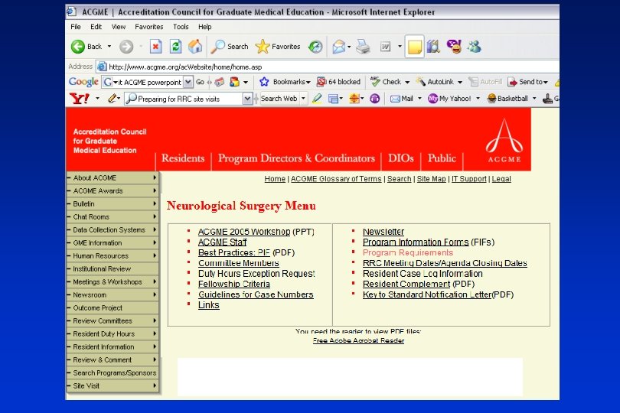Stop page loading with the X icon

pos(156,47)
